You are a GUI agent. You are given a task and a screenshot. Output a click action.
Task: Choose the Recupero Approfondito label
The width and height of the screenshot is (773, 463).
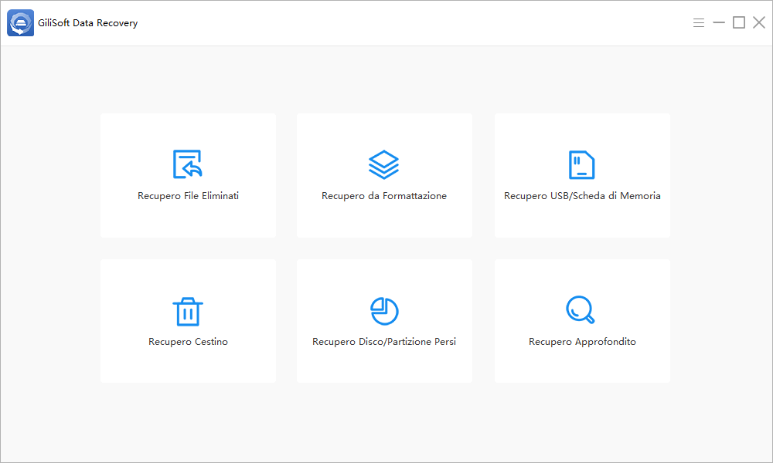click(582, 342)
